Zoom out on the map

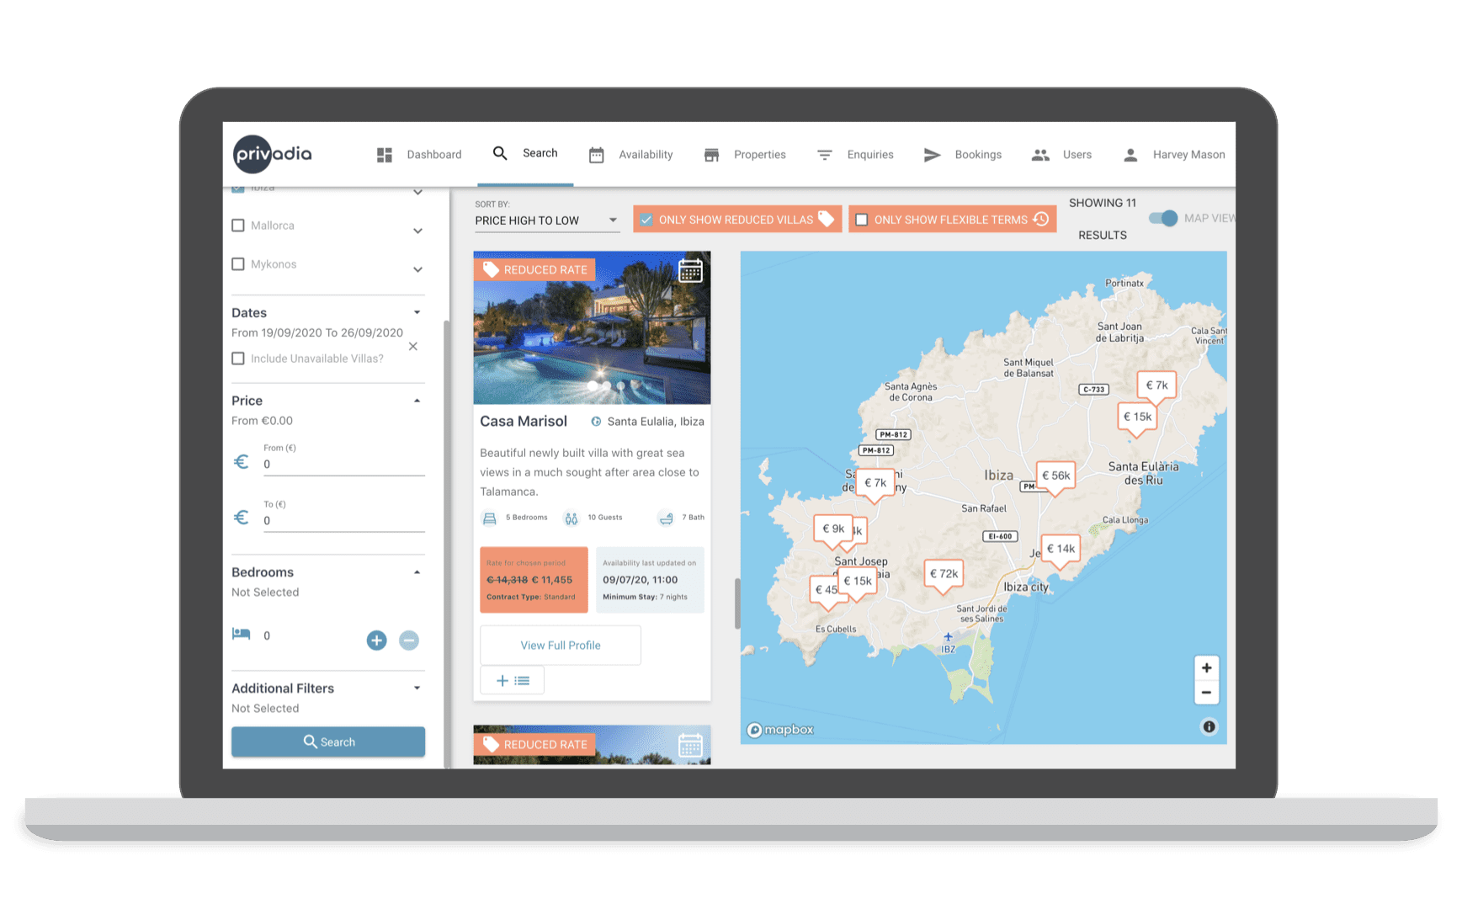[1206, 692]
